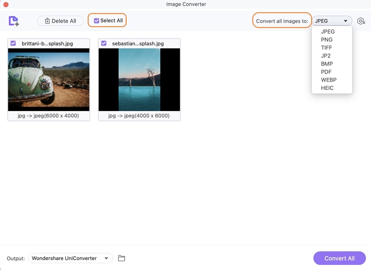Image resolution: width=371 pixels, height=270 pixels.
Task: Choose TIFF from the format list
Action: point(326,48)
